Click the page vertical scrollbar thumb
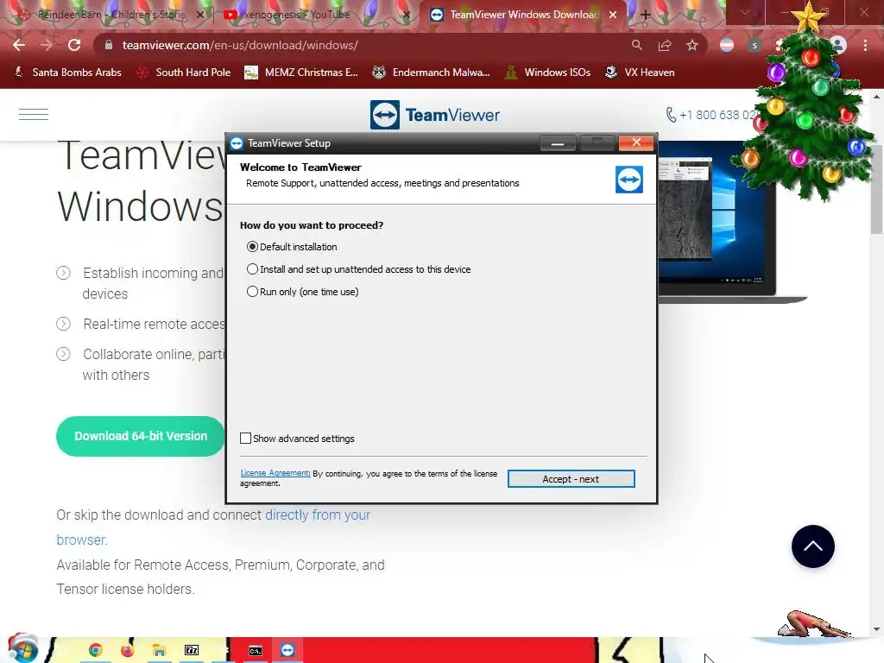The image size is (884, 663). (876, 189)
